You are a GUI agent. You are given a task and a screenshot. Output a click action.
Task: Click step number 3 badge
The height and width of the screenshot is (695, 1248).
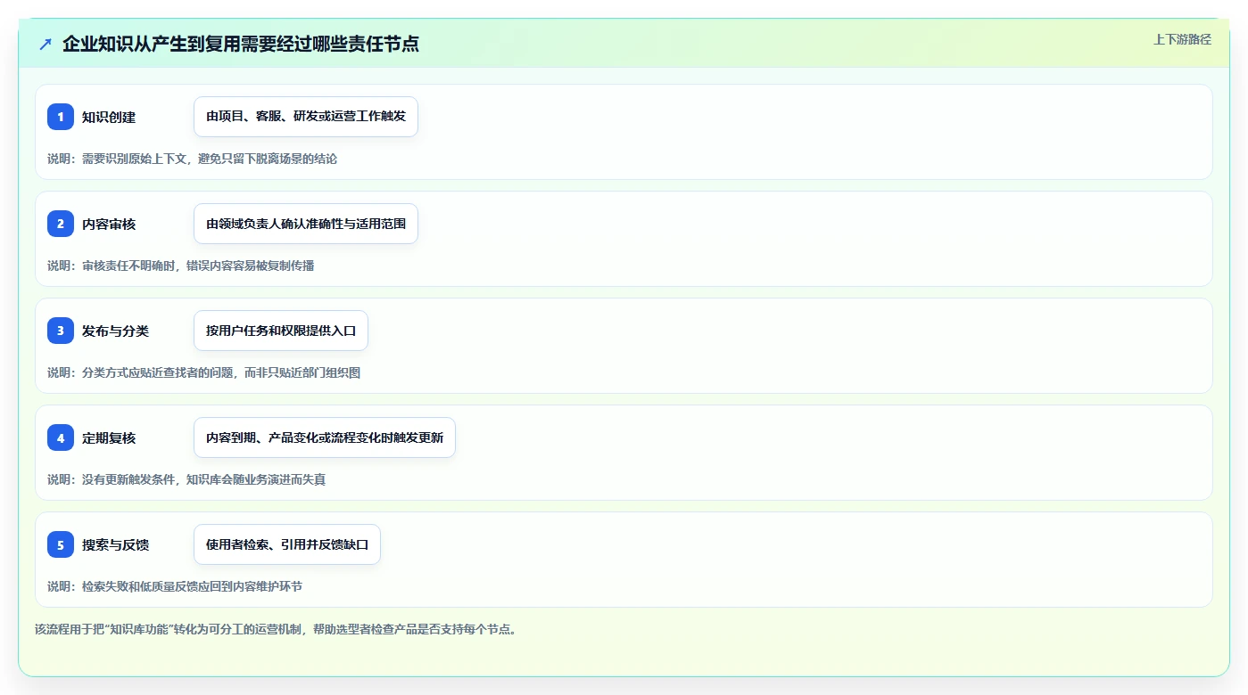(x=61, y=331)
